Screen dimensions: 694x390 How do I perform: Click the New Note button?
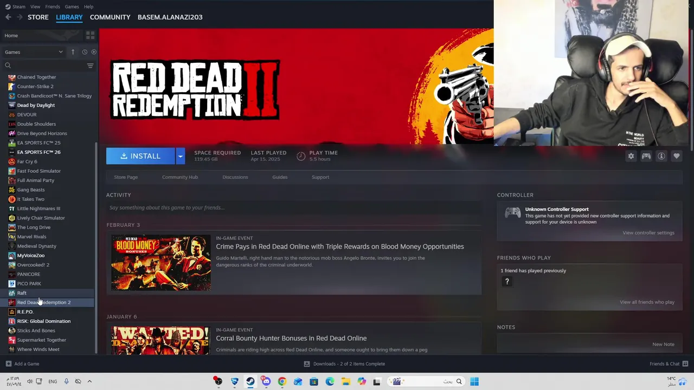pyautogui.click(x=663, y=344)
